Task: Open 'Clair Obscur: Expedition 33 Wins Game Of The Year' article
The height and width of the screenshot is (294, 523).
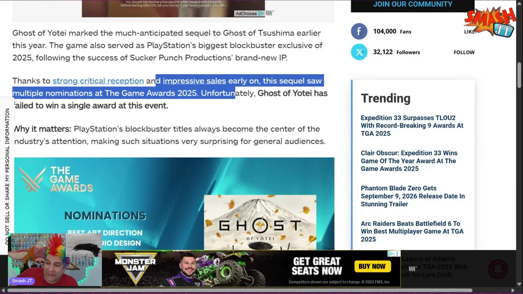Action: pos(409,161)
